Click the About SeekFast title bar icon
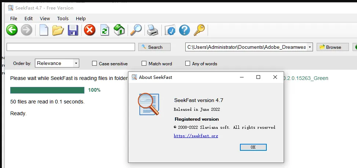The width and height of the screenshot is (357, 168). [134, 77]
